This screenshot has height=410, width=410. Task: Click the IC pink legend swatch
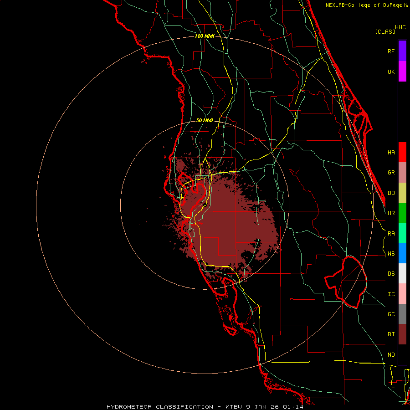(402, 294)
